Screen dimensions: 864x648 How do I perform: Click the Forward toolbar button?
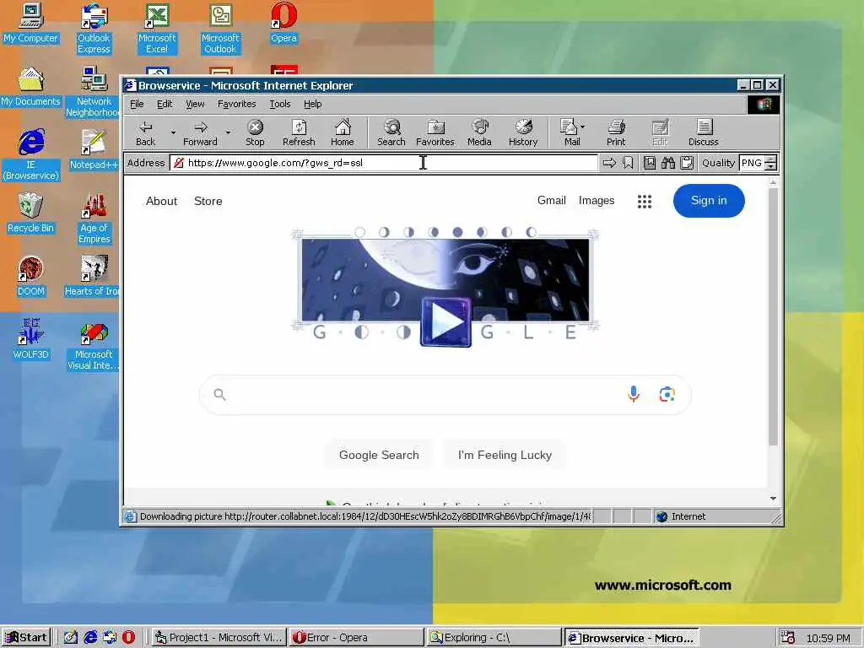[x=200, y=132]
